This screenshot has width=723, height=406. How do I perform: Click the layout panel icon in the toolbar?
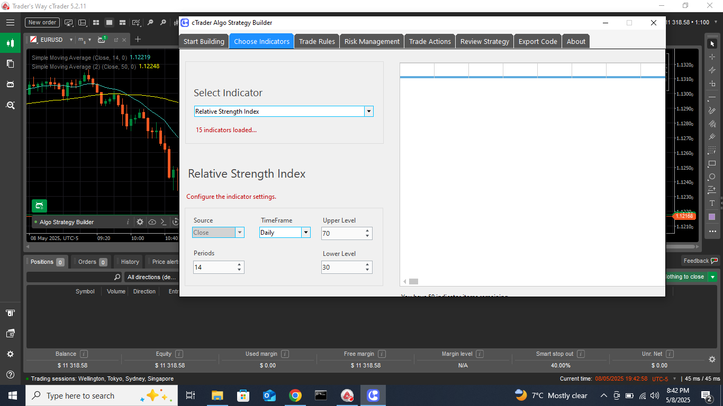pos(83,23)
